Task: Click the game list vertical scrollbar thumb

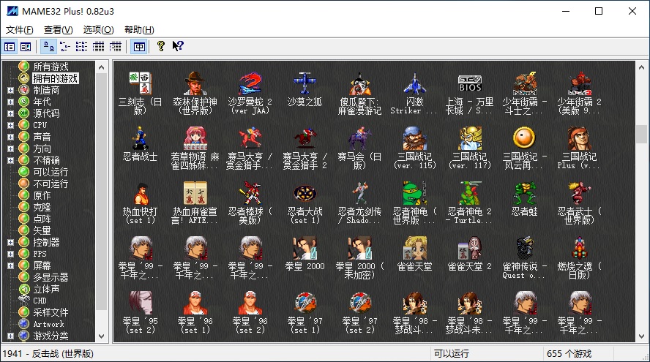Action: (641, 135)
